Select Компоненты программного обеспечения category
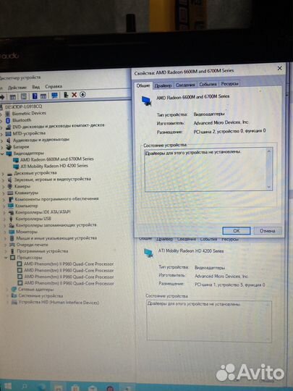293x391 pixels. click(56, 199)
